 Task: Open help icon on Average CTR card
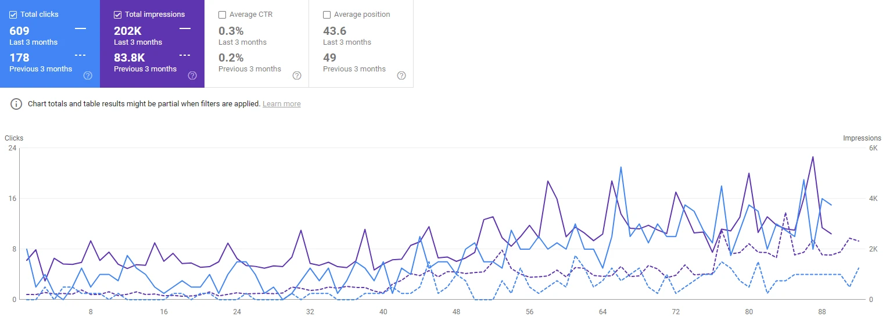297,76
